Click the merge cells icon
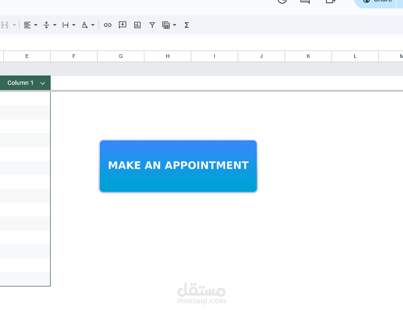Screen dimensions: 403x311 coord(5,25)
